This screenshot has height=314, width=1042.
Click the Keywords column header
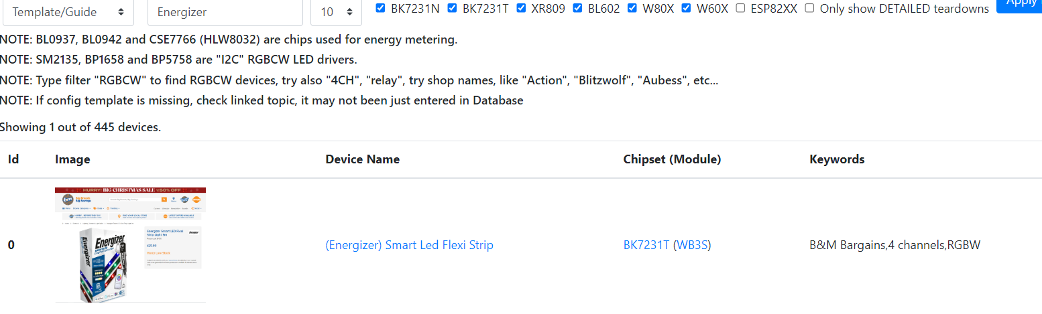pyautogui.click(x=837, y=159)
